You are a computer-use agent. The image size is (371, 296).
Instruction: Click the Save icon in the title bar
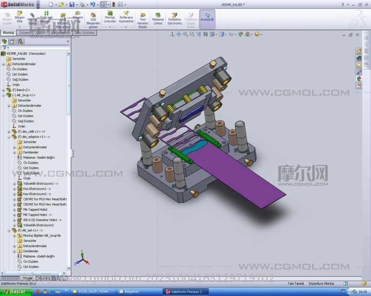click(x=72, y=4)
